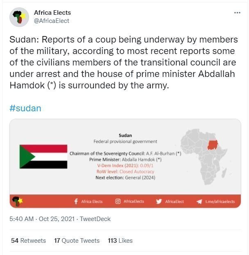Click the 5:40 AM Oct 25, 2021 timestamp
249x255 pixels.
click(x=42, y=219)
